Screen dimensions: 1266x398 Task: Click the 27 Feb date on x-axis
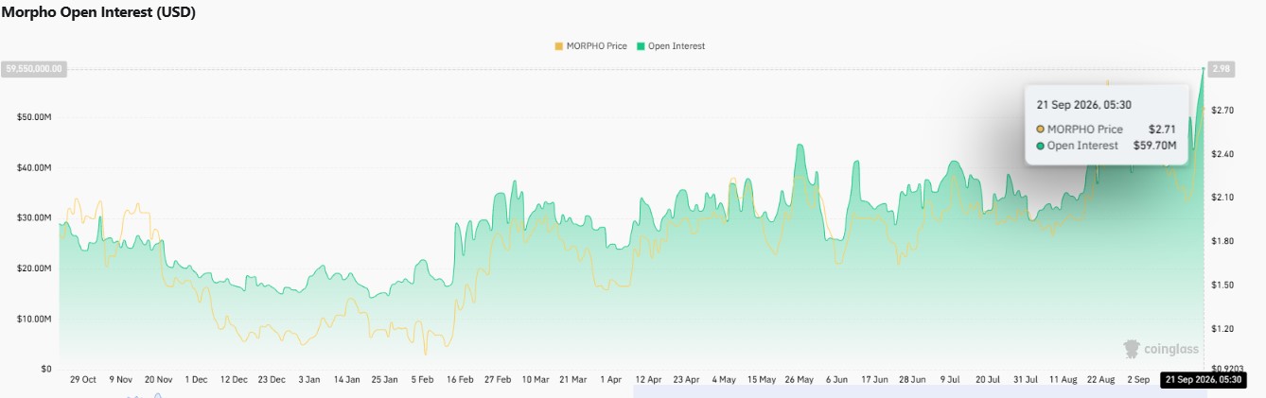[498, 379]
